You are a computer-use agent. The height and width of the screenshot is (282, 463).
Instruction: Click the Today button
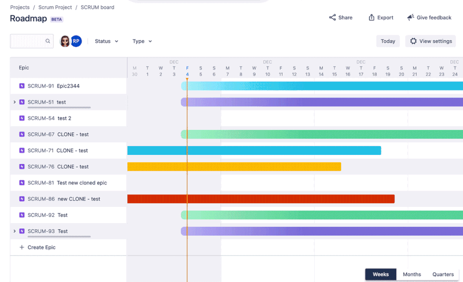coord(387,41)
